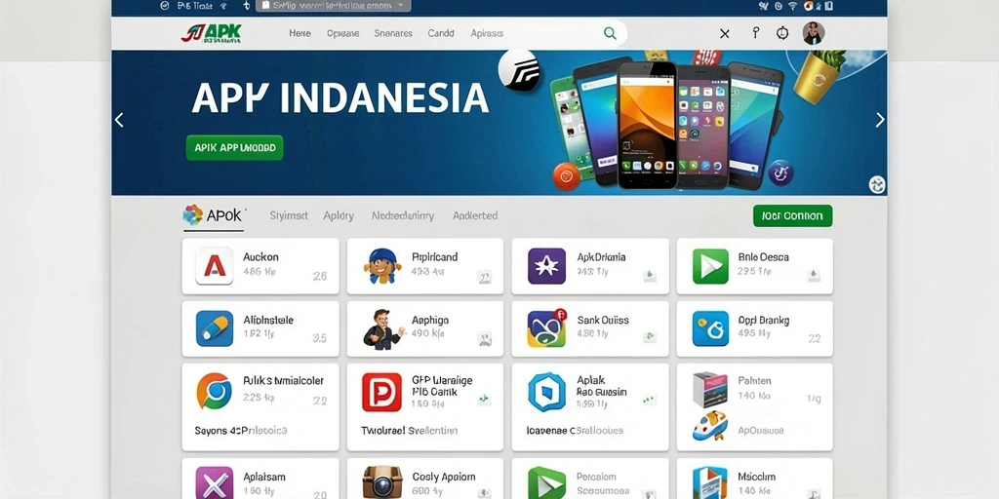Open the Sank Ouiiss app icon
This screenshot has width=999, height=499.
point(546,327)
